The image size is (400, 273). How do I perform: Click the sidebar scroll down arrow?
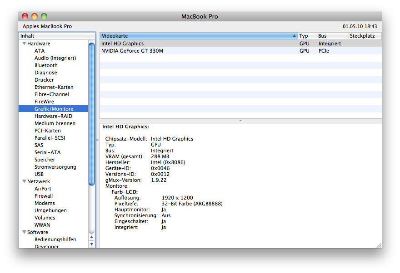(91, 244)
